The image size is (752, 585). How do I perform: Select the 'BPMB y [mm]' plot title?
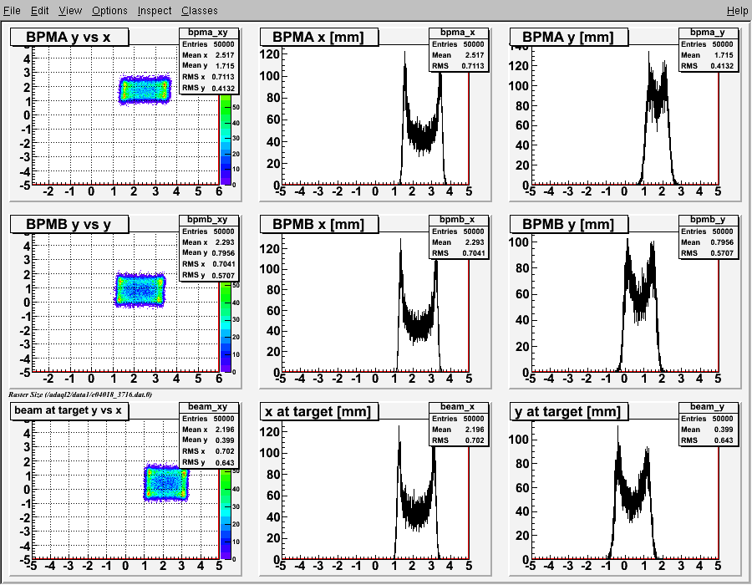[x=568, y=224]
